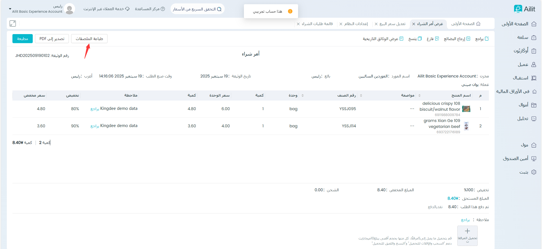Click the quick price check search icon

point(219,9)
